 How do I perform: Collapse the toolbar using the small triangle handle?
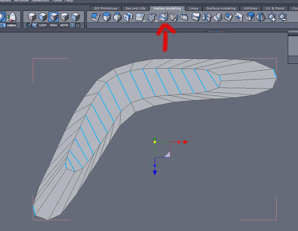(216, 31)
